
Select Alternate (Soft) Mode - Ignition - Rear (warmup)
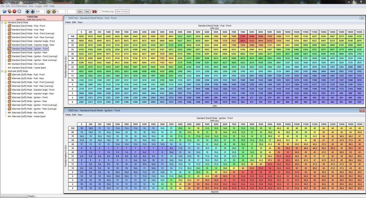34,109
